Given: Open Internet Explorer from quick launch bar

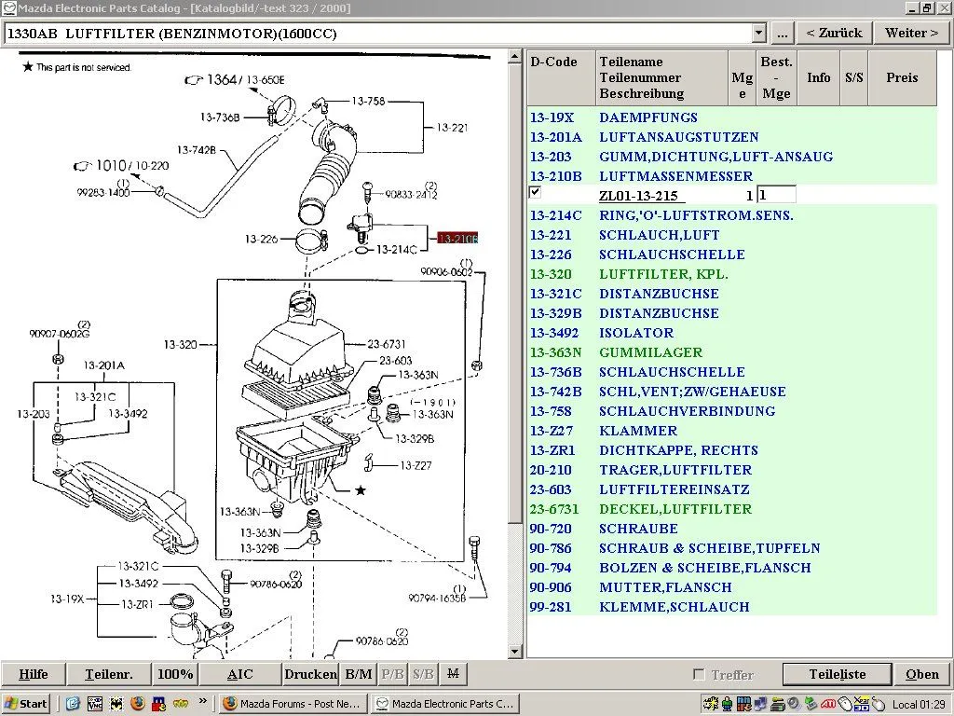Looking at the screenshot, I should [72, 704].
